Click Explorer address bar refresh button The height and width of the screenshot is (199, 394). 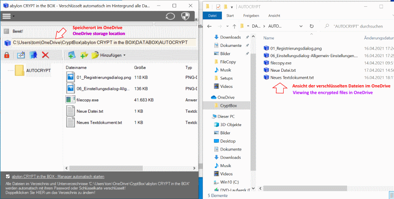(312, 26)
